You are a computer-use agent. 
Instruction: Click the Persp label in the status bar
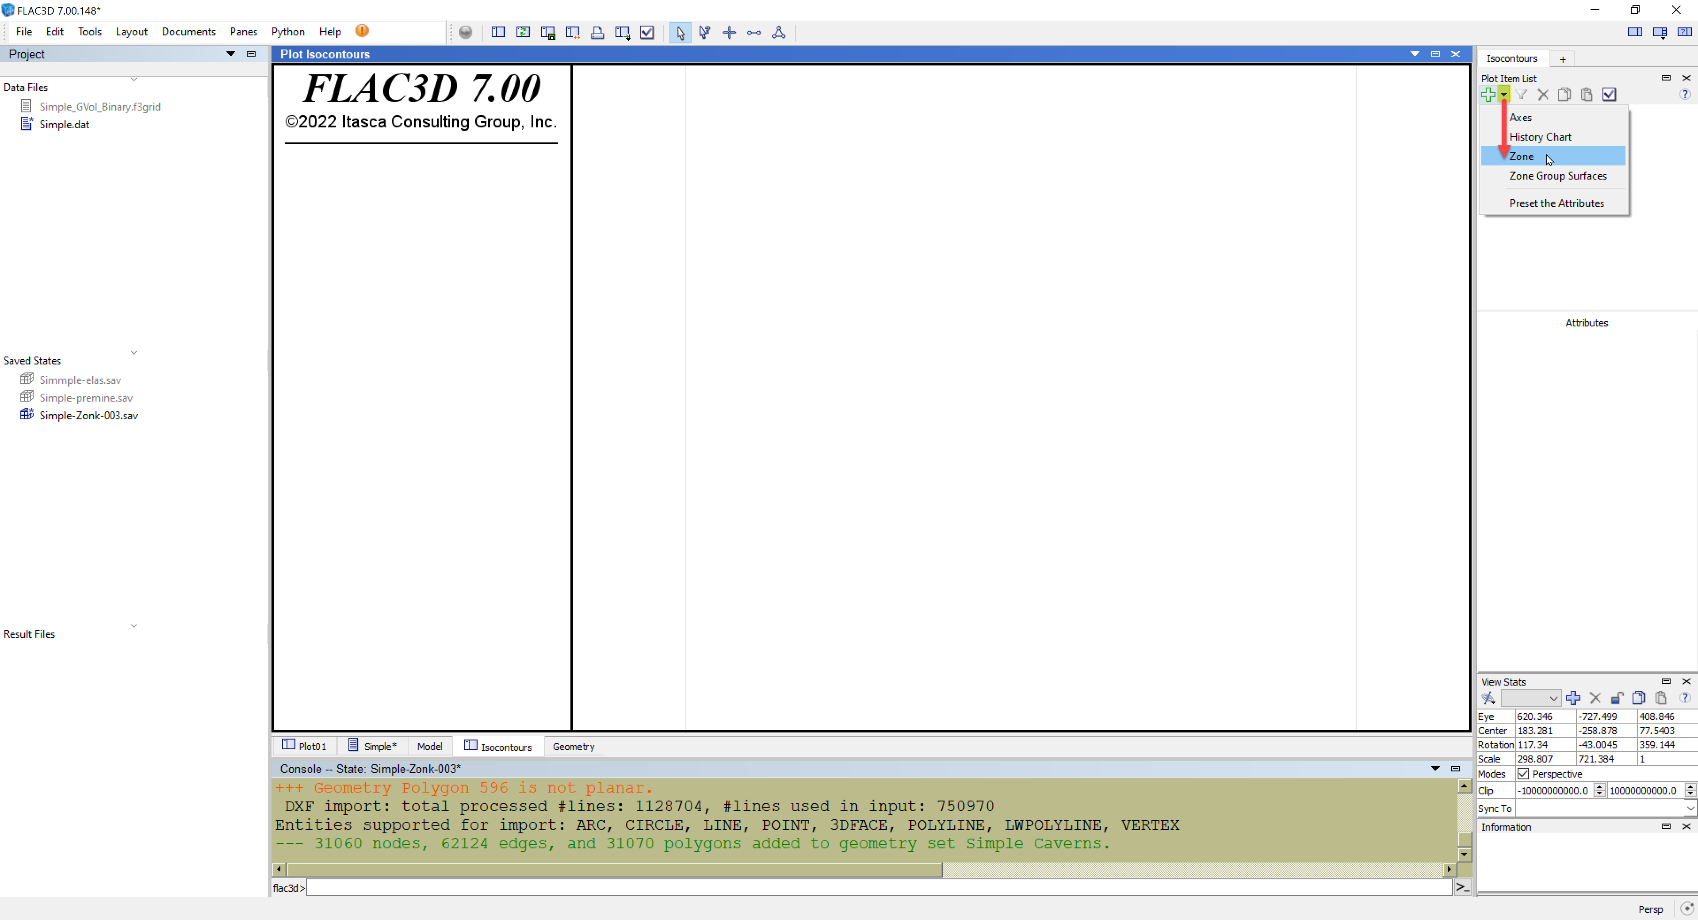point(1650,909)
